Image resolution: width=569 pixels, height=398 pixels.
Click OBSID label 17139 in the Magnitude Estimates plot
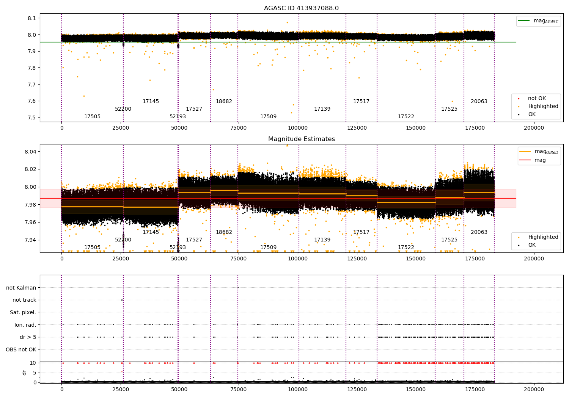tap(322, 240)
